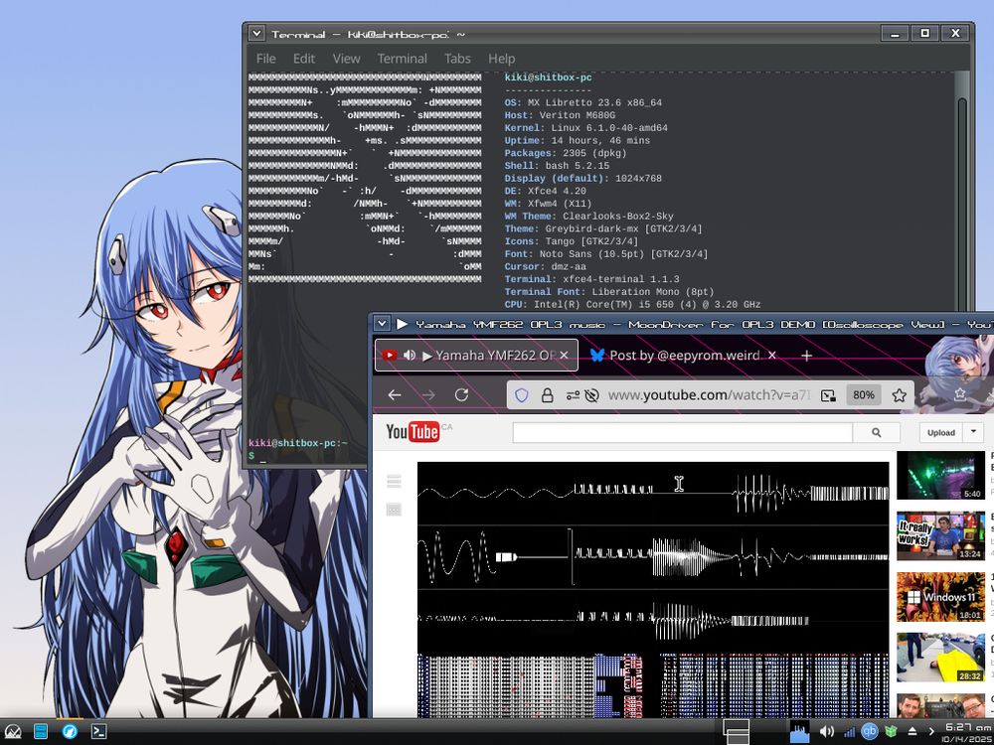This screenshot has width=994, height=745.
Task: Click the 6:27 am panel clock
Action: [967, 732]
